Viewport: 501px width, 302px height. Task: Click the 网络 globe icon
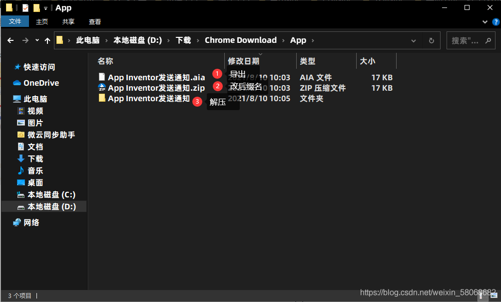(x=17, y=222)
